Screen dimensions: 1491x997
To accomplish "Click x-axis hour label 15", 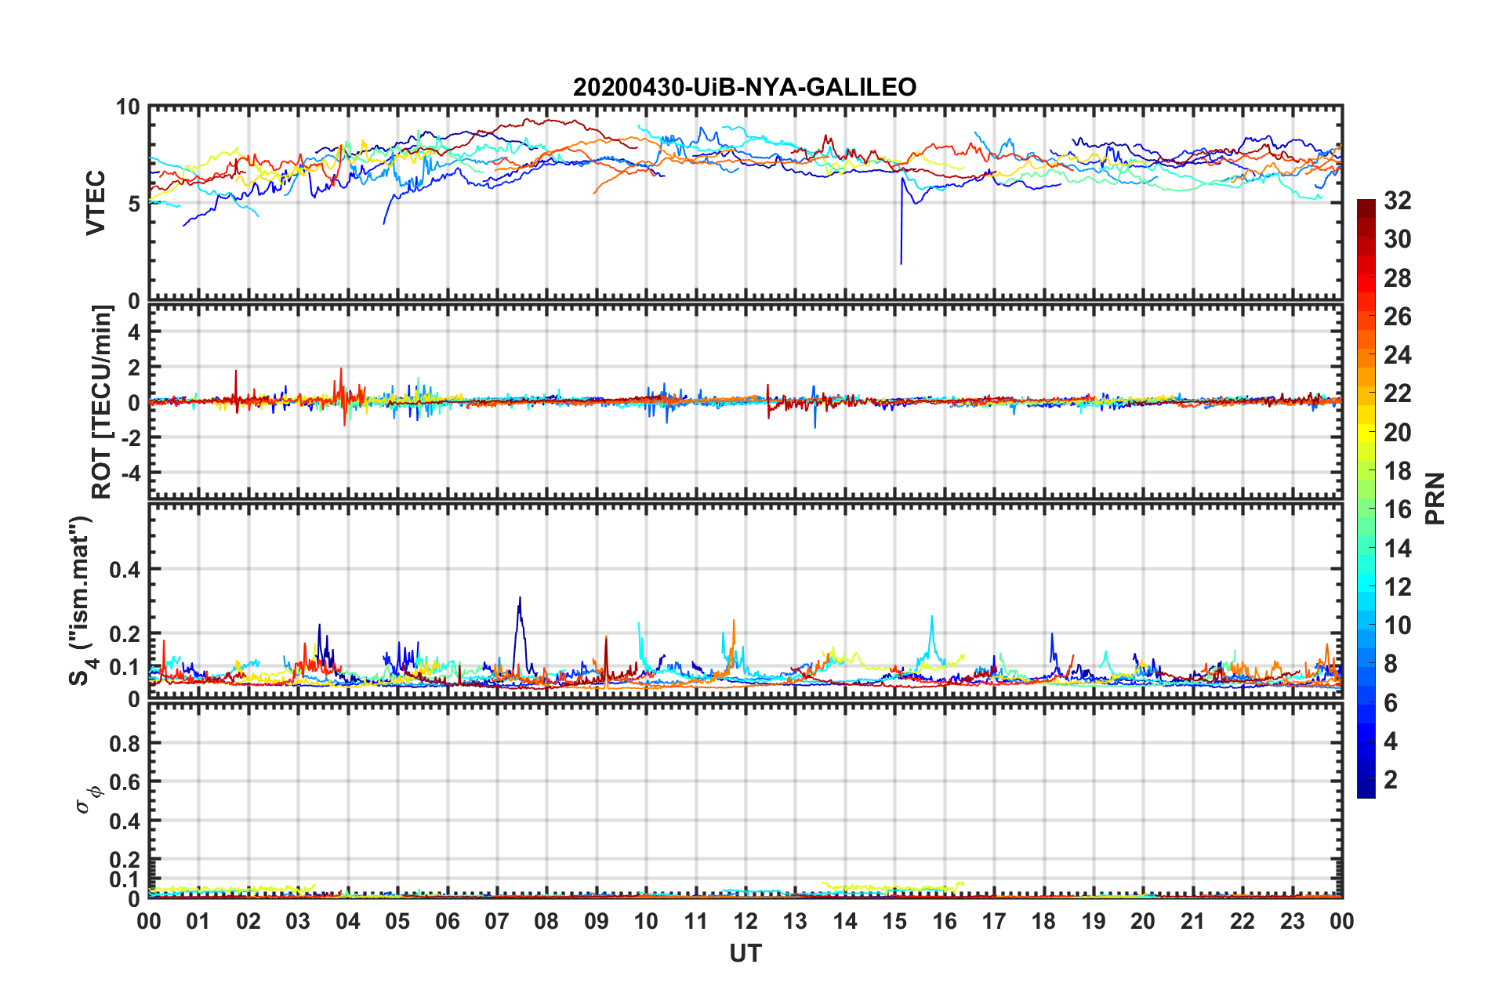I will pos(894,921).
